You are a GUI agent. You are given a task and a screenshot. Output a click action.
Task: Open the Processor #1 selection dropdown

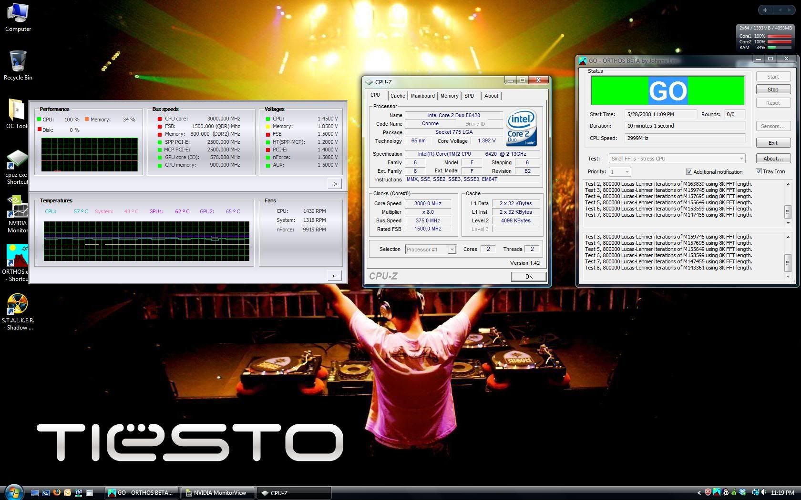[x=452, y=250]
